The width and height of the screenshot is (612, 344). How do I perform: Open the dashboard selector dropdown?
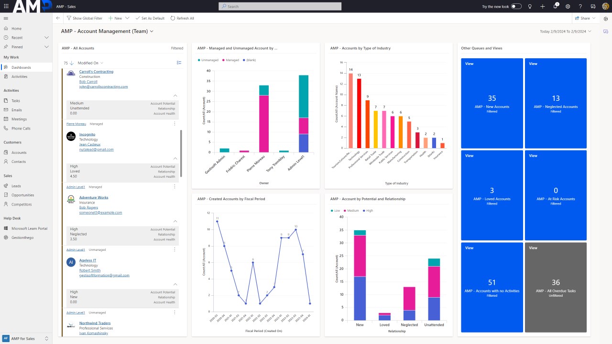[x=152, y=31]
